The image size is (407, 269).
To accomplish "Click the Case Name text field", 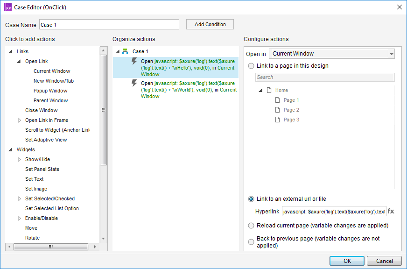I will coord(109,25).
